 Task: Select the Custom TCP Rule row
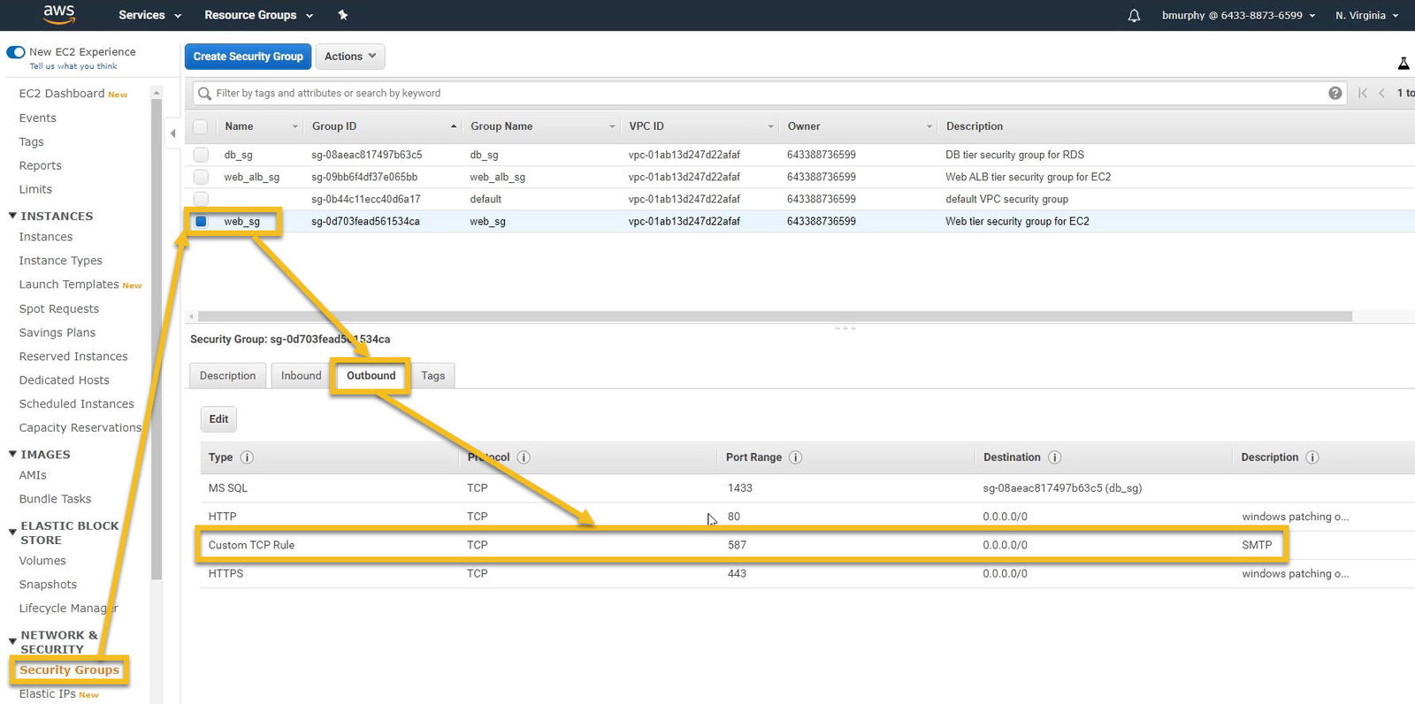pos(807,546)
